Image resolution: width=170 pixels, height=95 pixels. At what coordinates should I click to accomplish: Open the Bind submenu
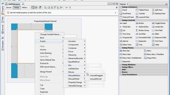tap(50, 38)
